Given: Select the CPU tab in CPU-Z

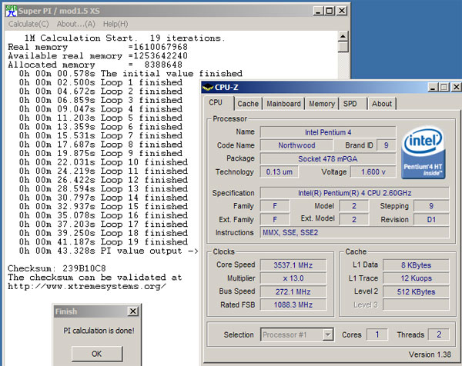Looking at the screenshot, I should tap(216, 104).
